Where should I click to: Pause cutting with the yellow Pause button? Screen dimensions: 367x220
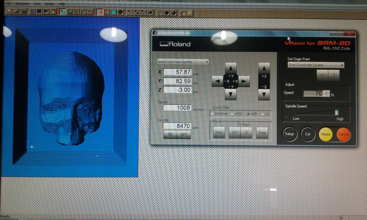pyautogui.click(x=326, y=134)
